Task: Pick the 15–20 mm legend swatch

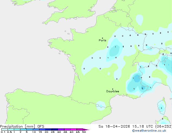Action: click(42, 129)
